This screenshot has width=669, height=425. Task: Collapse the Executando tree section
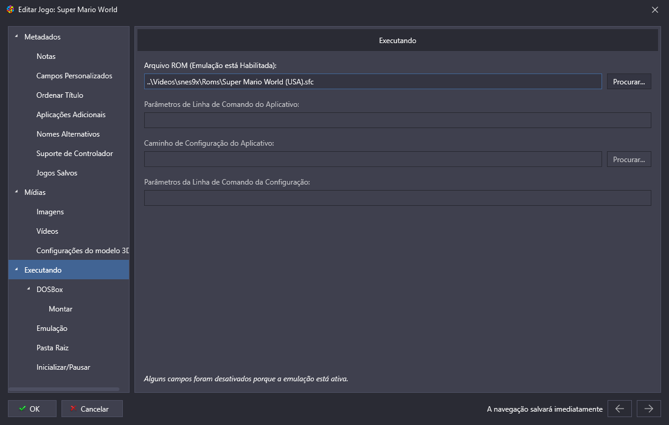coord(16,270)
